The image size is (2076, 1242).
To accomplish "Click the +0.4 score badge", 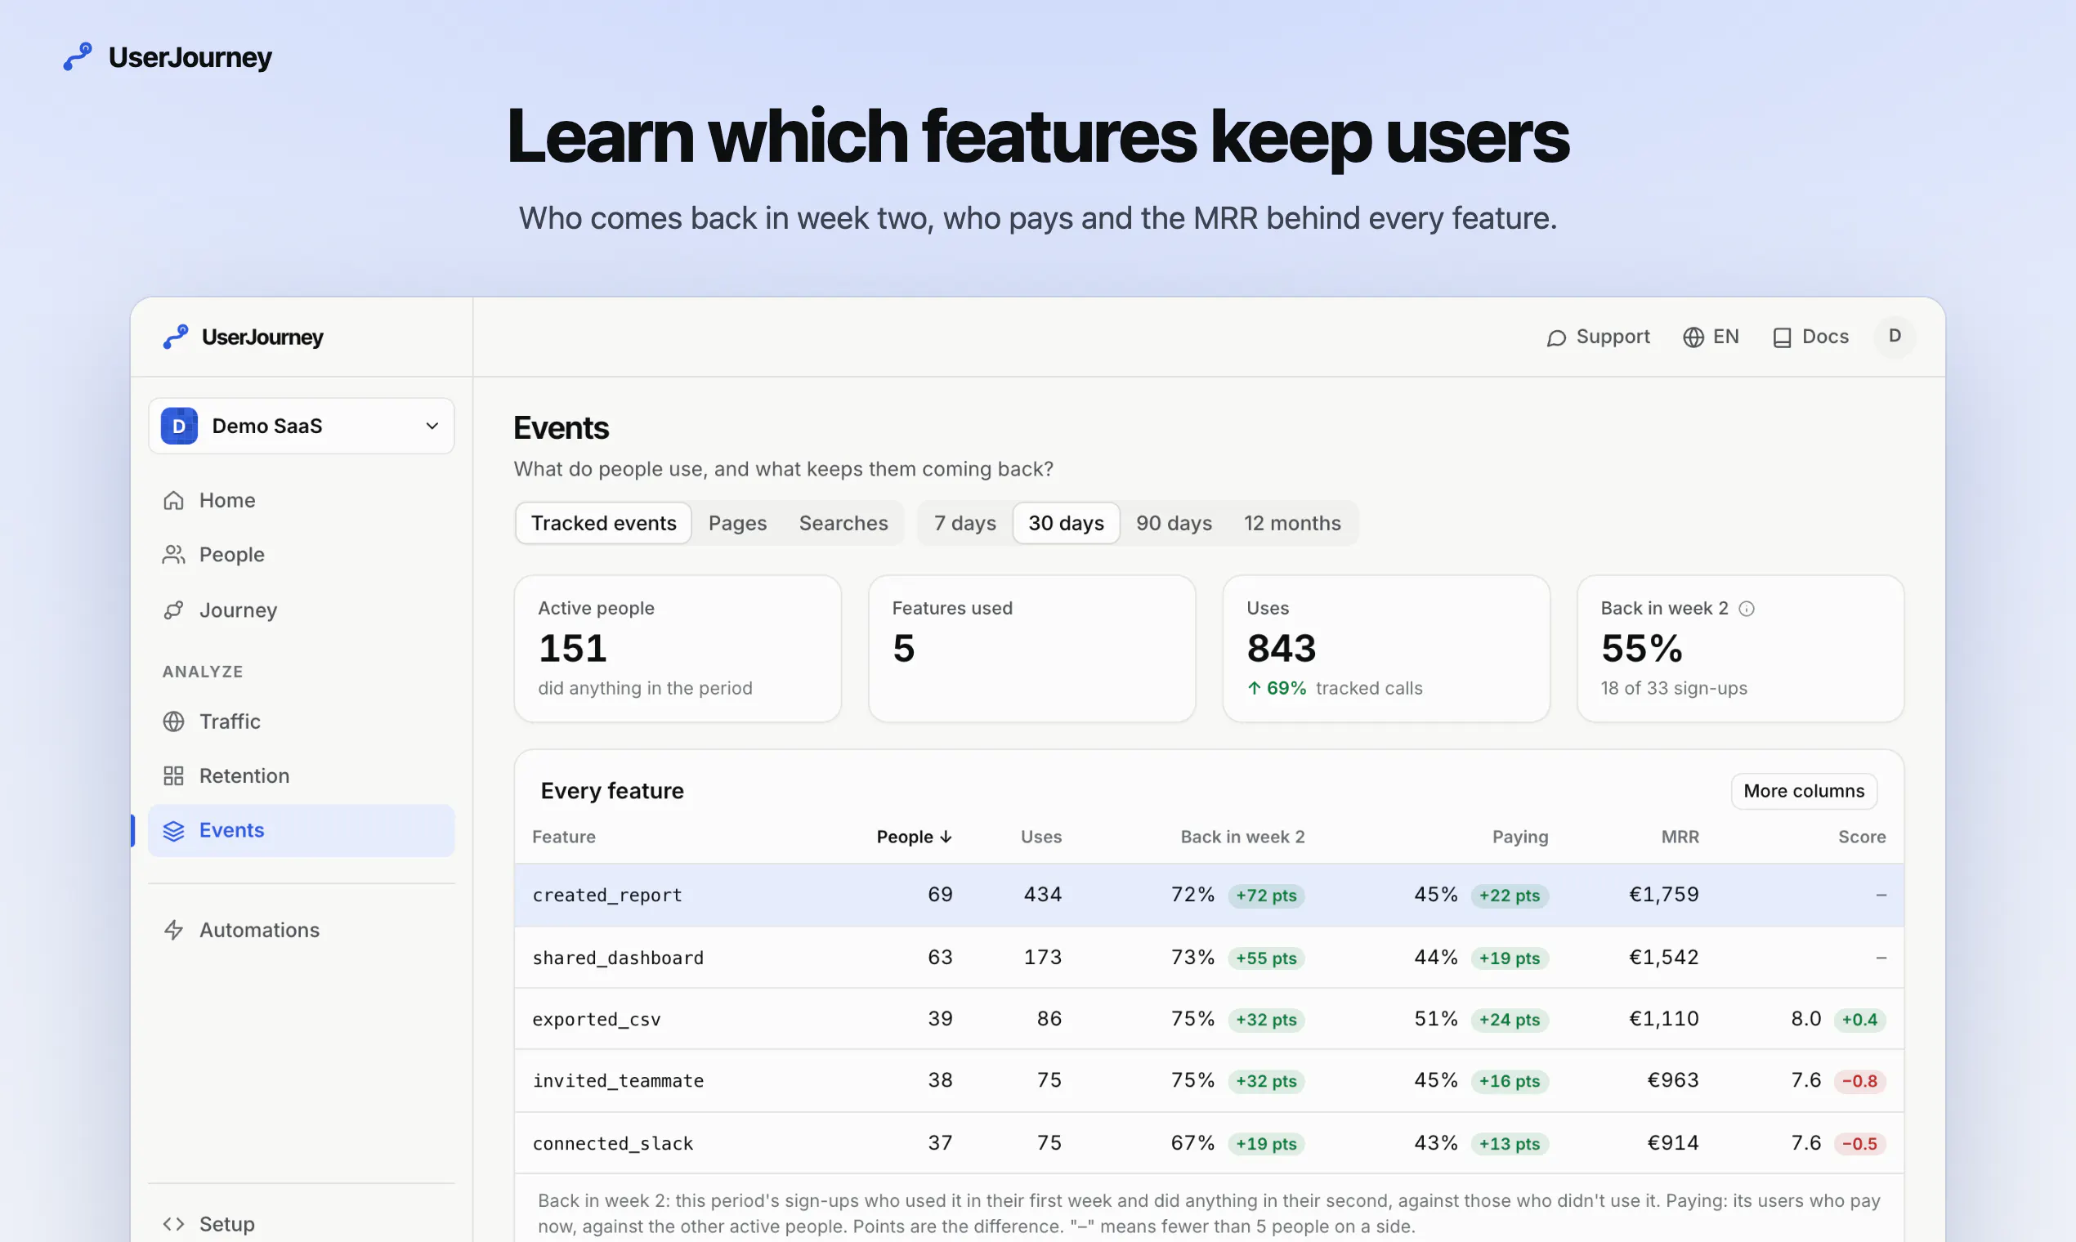I will (x=1859, y=1020).
